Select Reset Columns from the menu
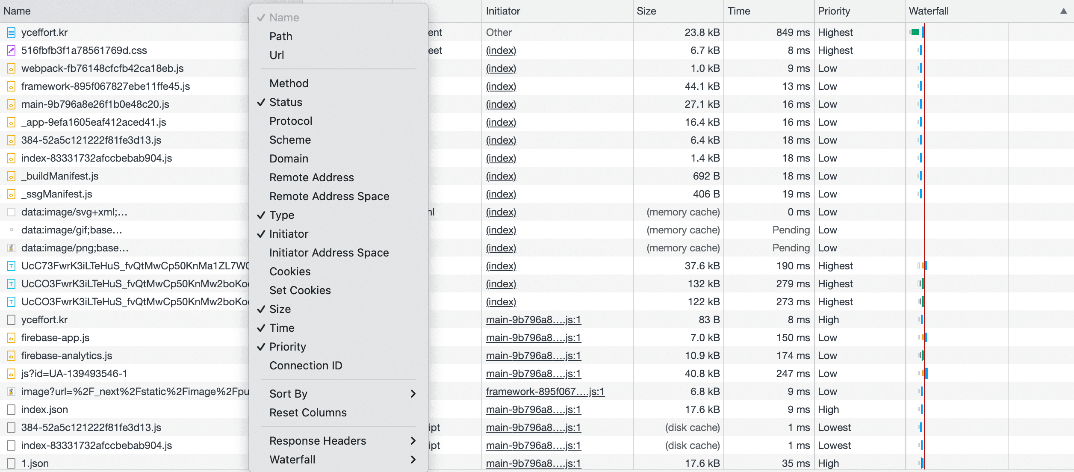 tap(307, 412)
